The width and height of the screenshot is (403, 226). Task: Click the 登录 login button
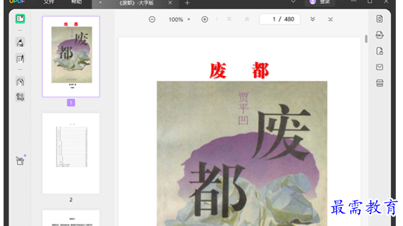click(x=320, y=2)
